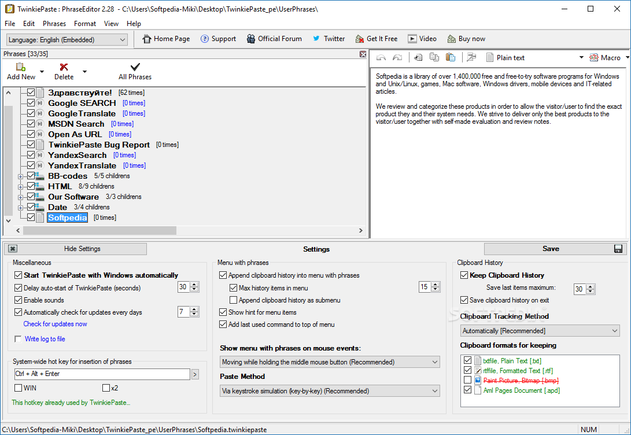Open the Plain text format dropdown
The image size is (631, 435).
(581, 57)
